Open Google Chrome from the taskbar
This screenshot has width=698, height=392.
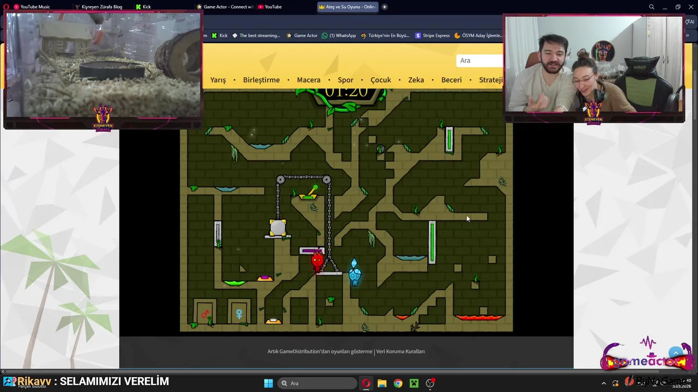pyautogui.click(x=398, y=383)
